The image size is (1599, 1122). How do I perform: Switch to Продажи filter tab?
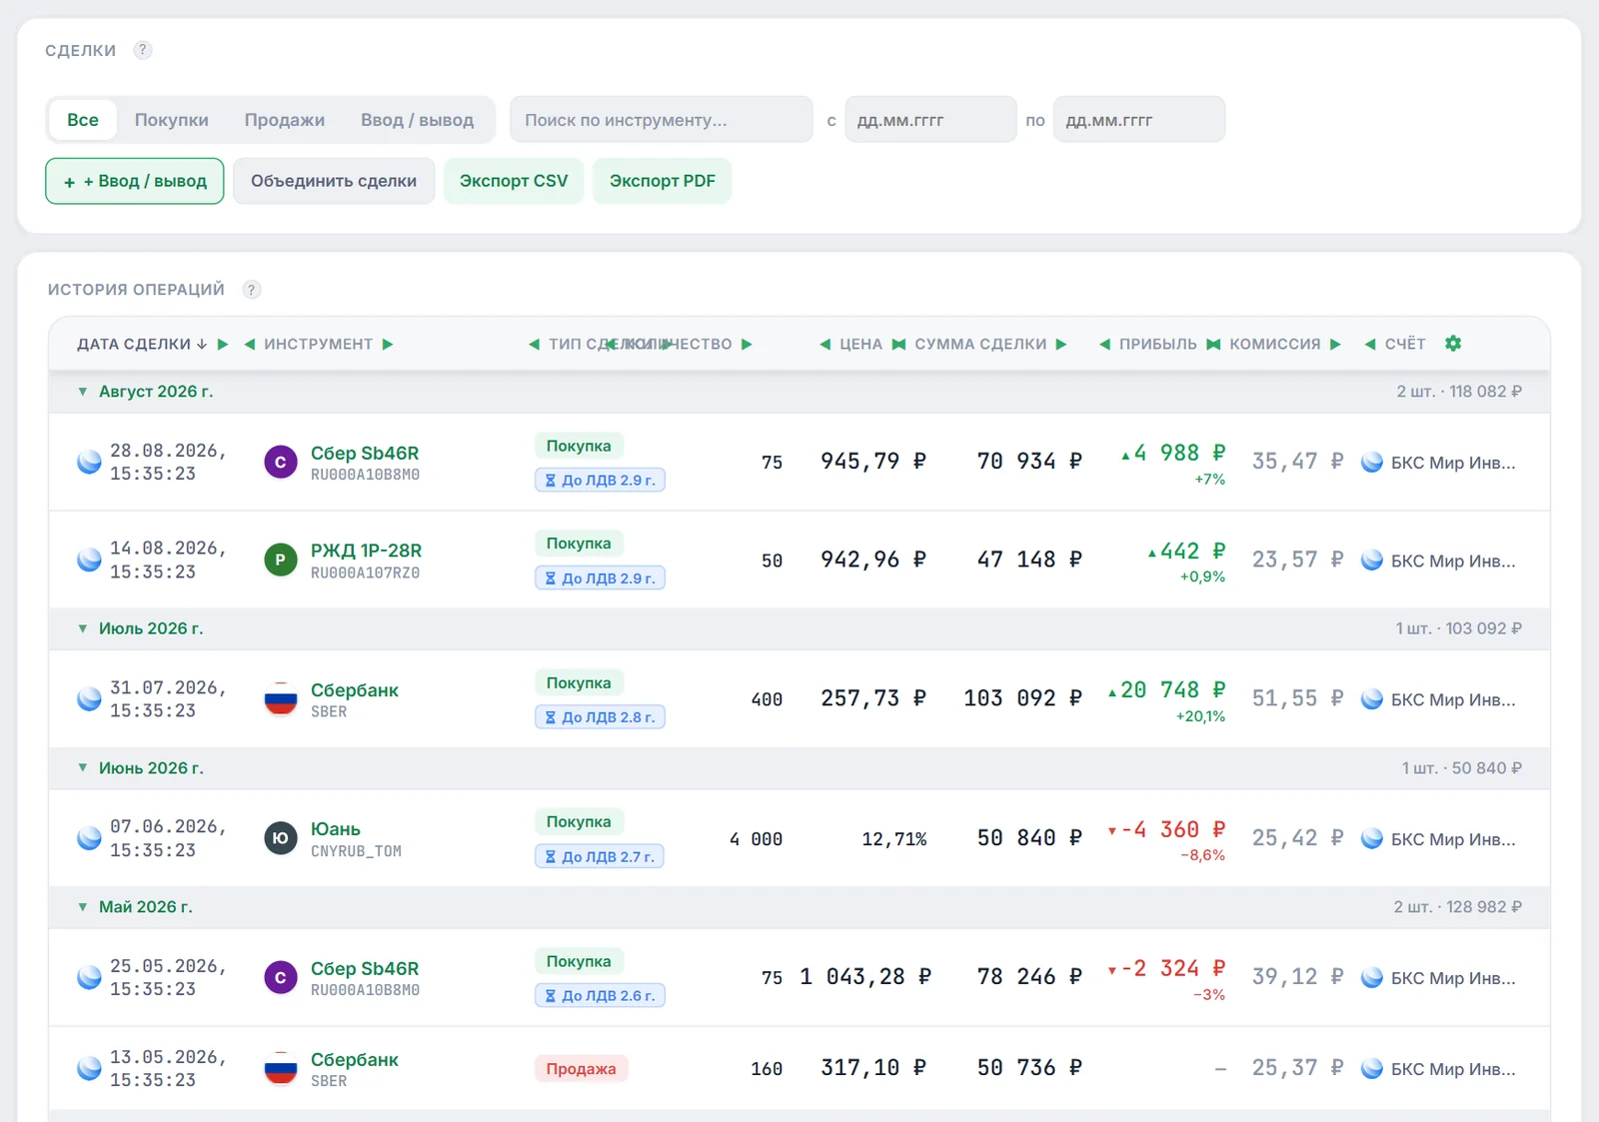click(x=285, y=120)
